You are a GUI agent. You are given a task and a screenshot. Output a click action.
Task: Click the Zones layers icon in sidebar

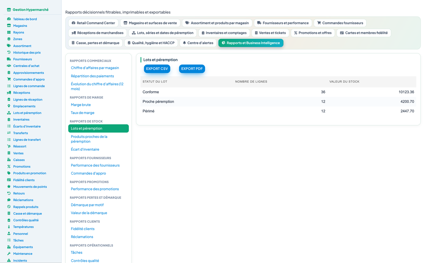tap(9, 39)
